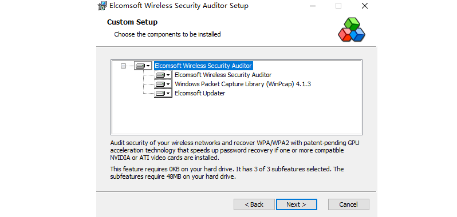Cancel the setup wizard
The image size is (457, 217).
(349, 204)
